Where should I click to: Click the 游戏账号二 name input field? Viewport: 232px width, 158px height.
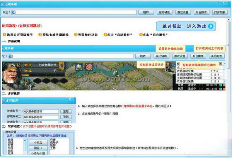tap(41, 117)
